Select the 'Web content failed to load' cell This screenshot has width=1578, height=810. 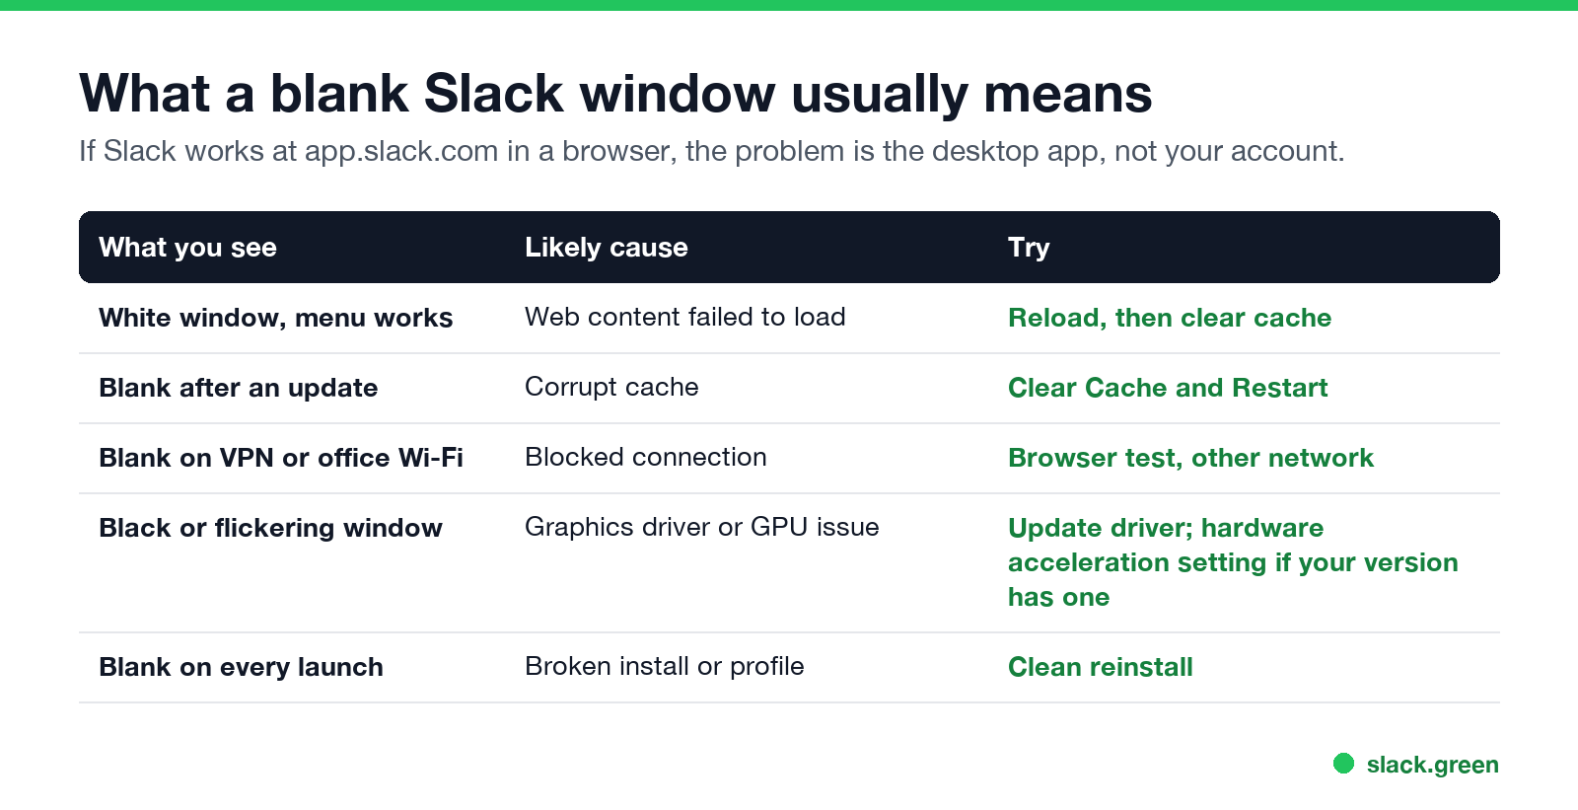684,317
